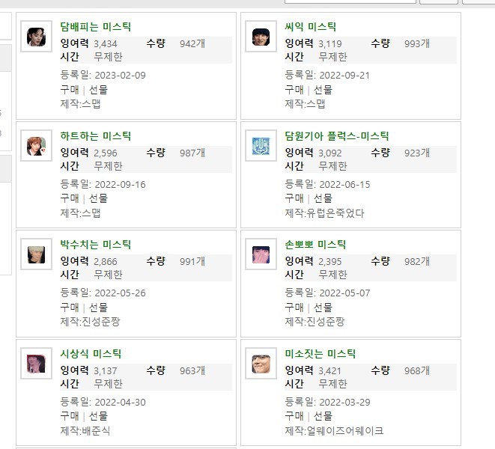Click 선물 for 미소짓는 미스틱
495x449 pixels.
pos(323,416)
